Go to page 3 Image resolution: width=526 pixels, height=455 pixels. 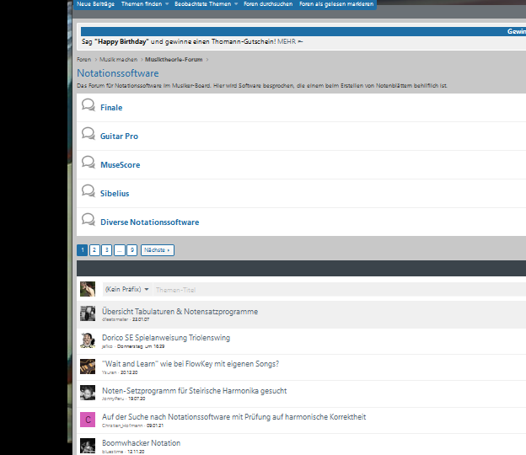[x=107, y=250]
